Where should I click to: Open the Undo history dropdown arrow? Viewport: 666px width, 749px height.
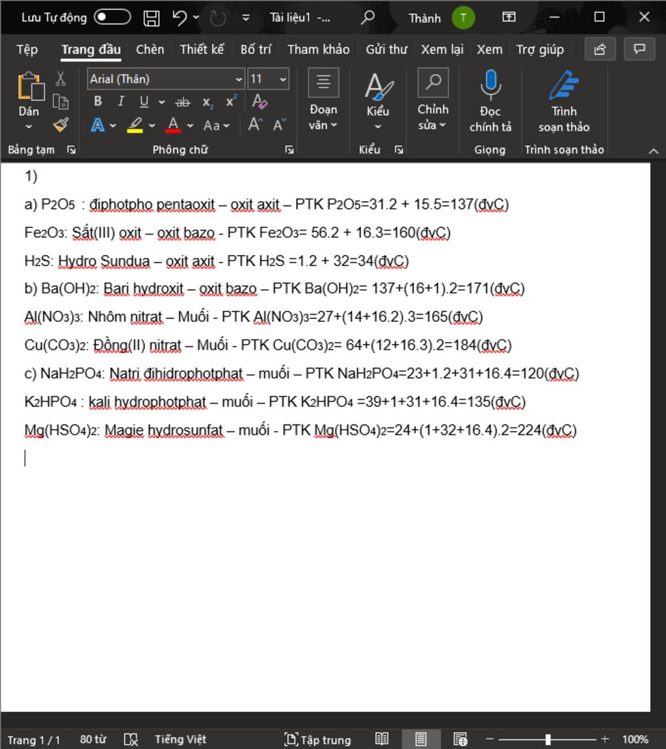coord(196,18)
